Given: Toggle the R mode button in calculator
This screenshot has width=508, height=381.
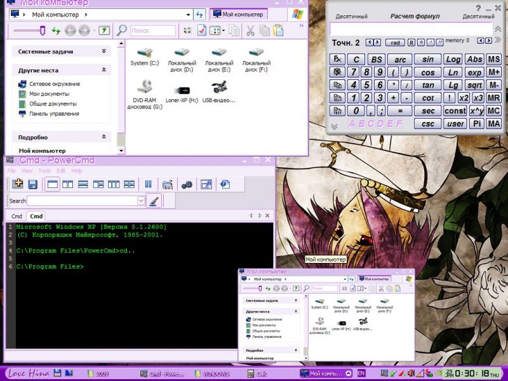Looking at the screenshot, I should [411, 43].
